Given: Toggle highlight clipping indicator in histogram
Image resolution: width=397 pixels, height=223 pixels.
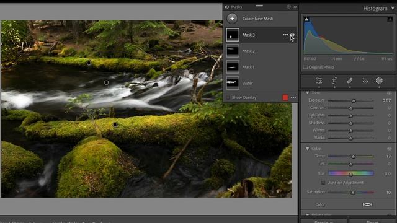Looking at the screenshot, I should tap(390, 19).
